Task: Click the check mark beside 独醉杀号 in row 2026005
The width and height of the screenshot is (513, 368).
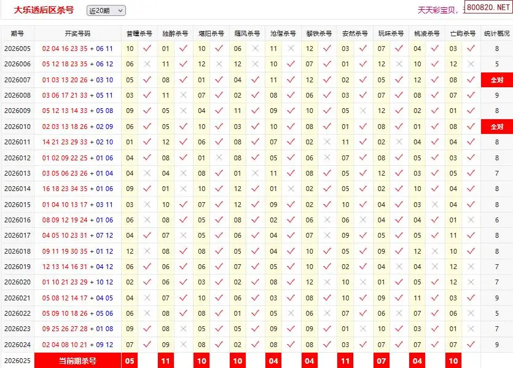Action: click(x=183, y=49)
